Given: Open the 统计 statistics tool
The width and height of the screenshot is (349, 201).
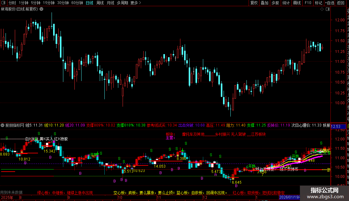Looking at the screenshot, I should [x=286, y=3].
